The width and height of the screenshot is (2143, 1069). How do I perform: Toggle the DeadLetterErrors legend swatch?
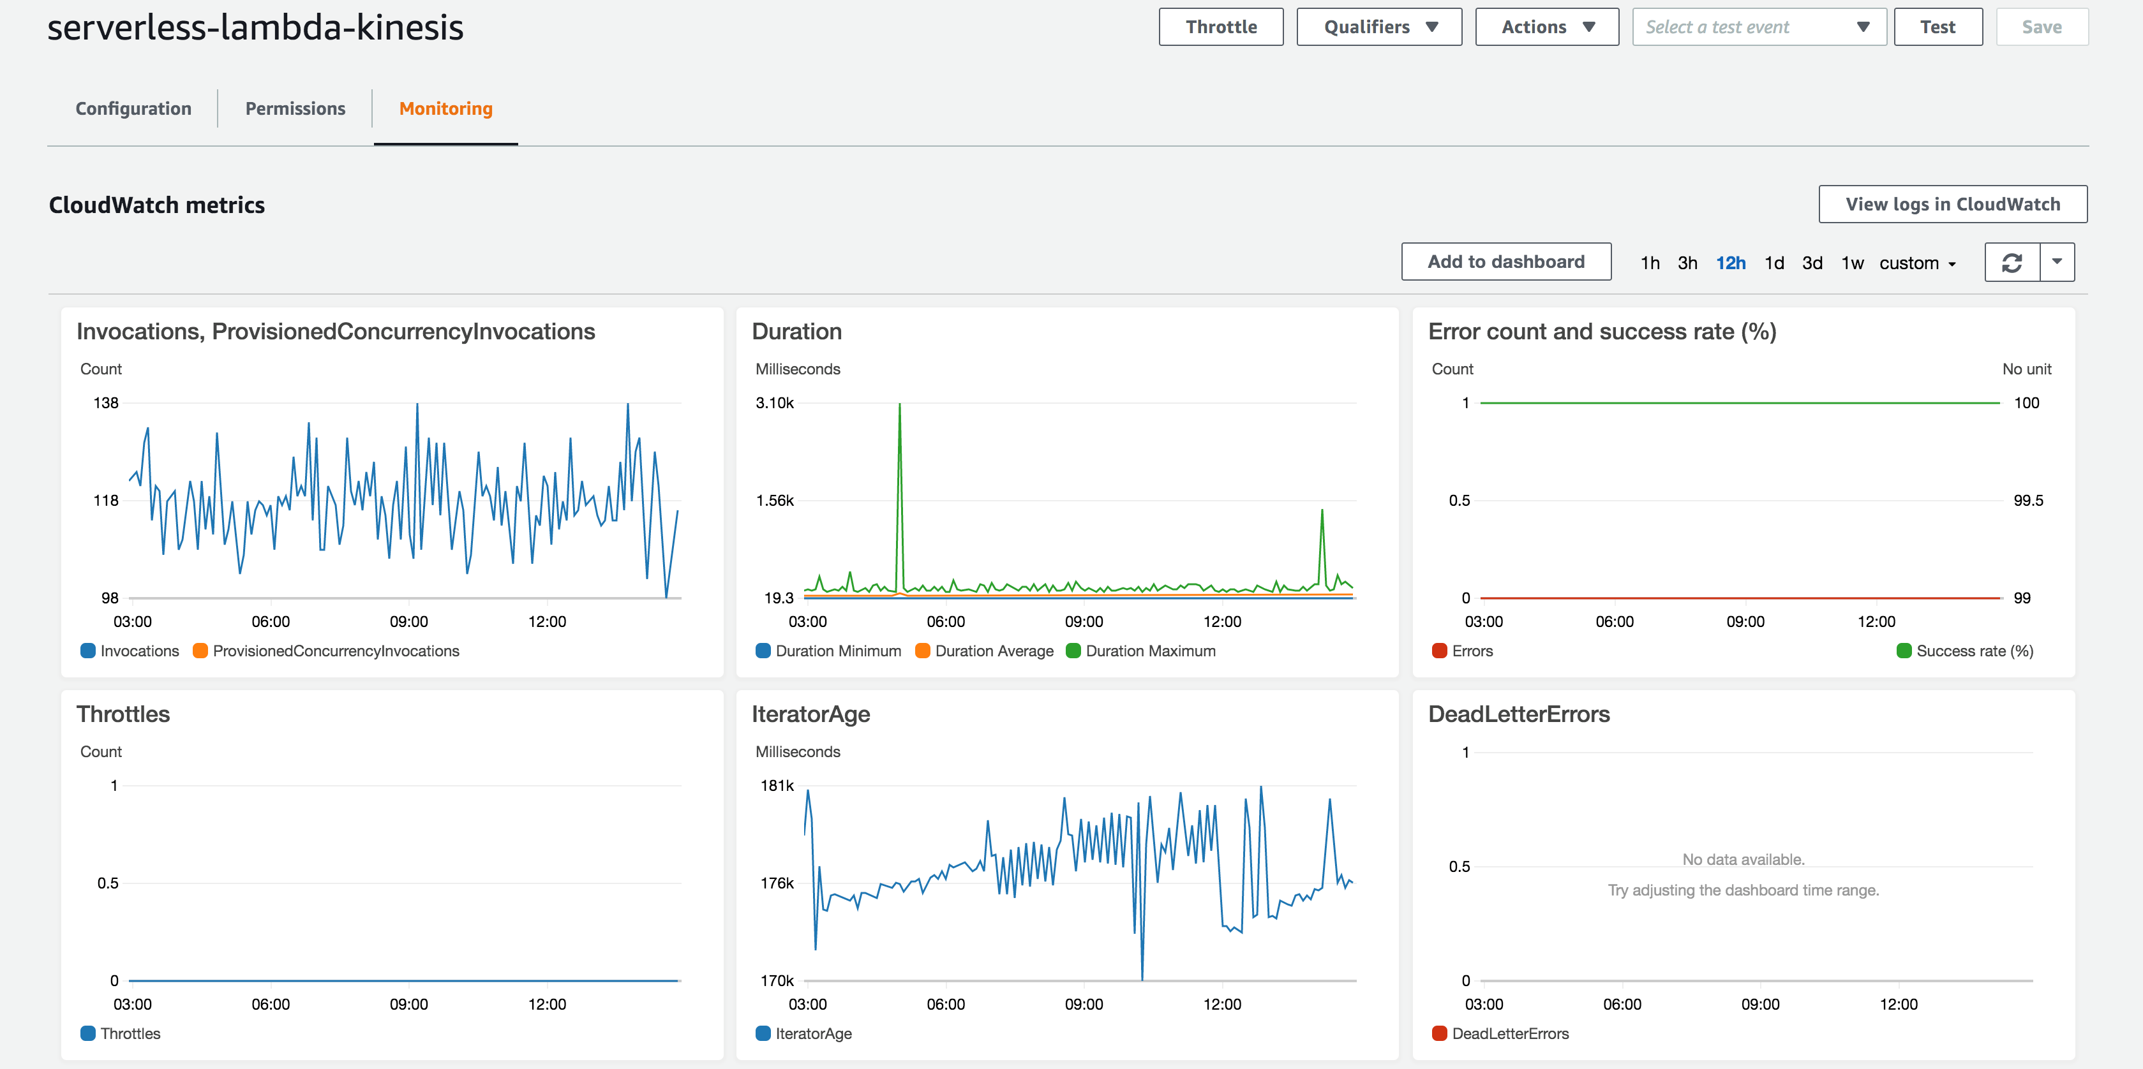(x=1438, y=1033)
